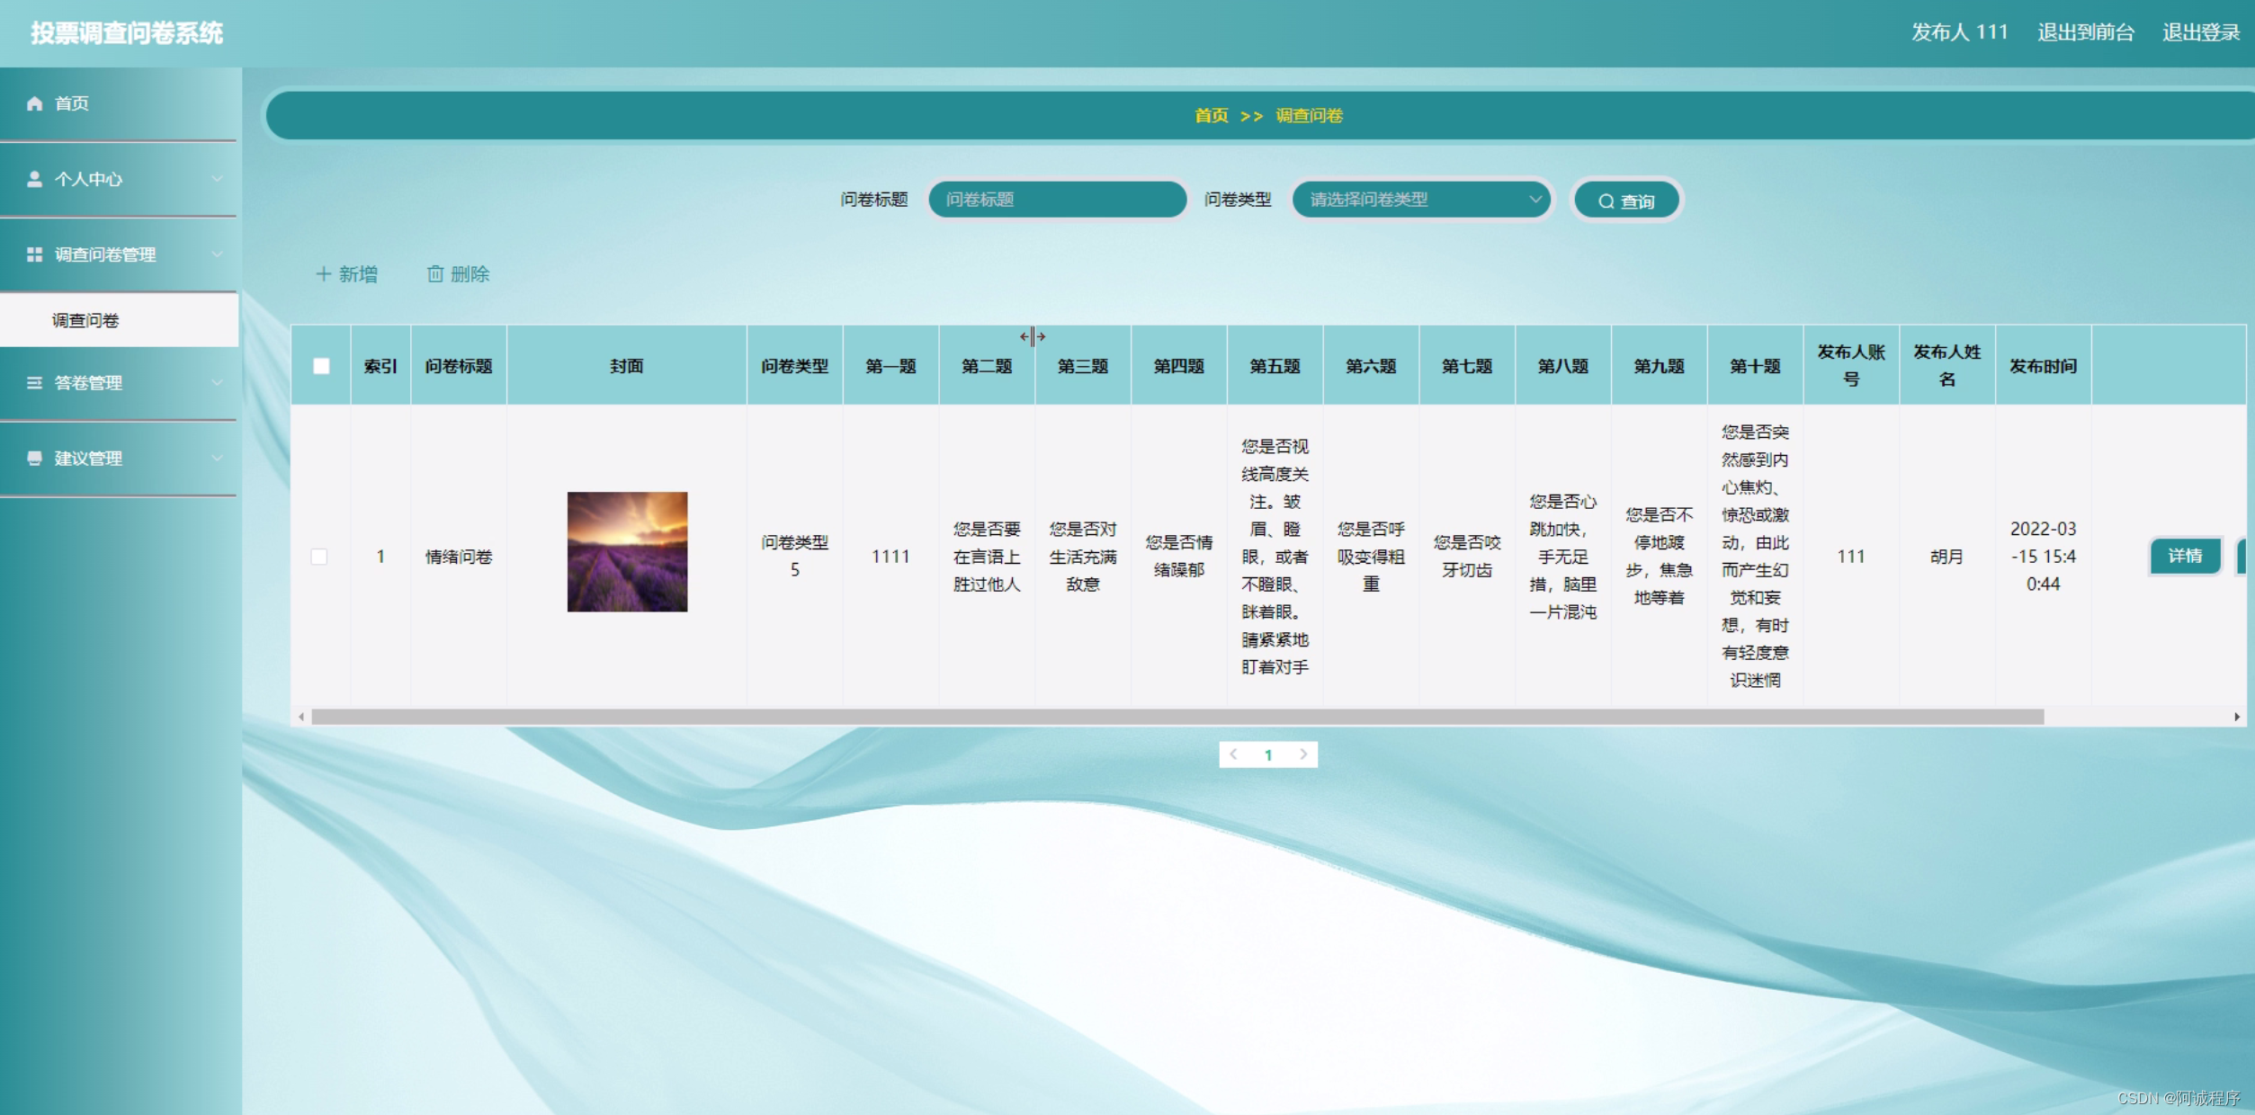2255x1115 pixels.
Task: Select the 建议管理 chat icon
Action: (x=34, y=459)
